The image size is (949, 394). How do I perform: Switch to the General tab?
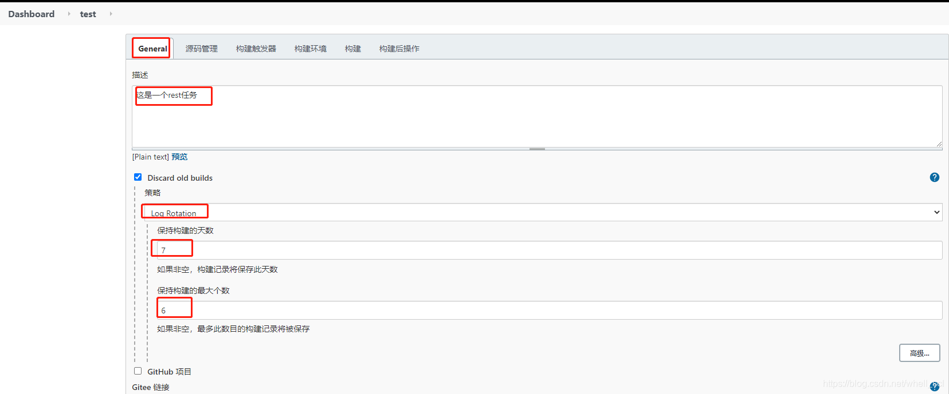point(152,49)
